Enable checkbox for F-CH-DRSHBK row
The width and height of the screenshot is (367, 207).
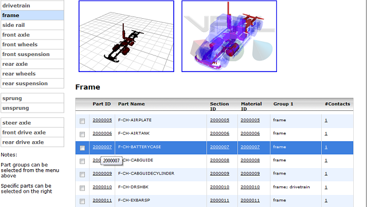click(x=82, y=188)
